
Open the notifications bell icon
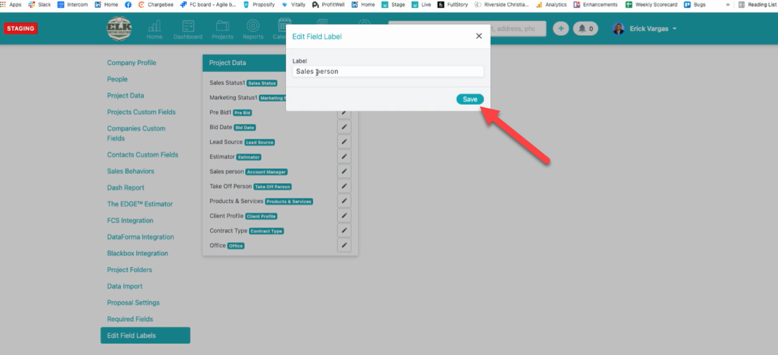tap(585, 28)
